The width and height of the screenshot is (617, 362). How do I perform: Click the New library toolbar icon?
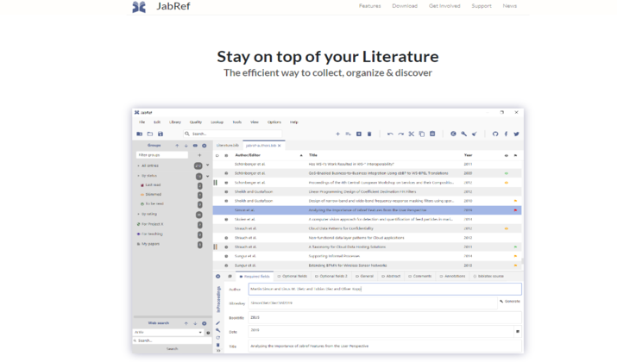[139, 134]
